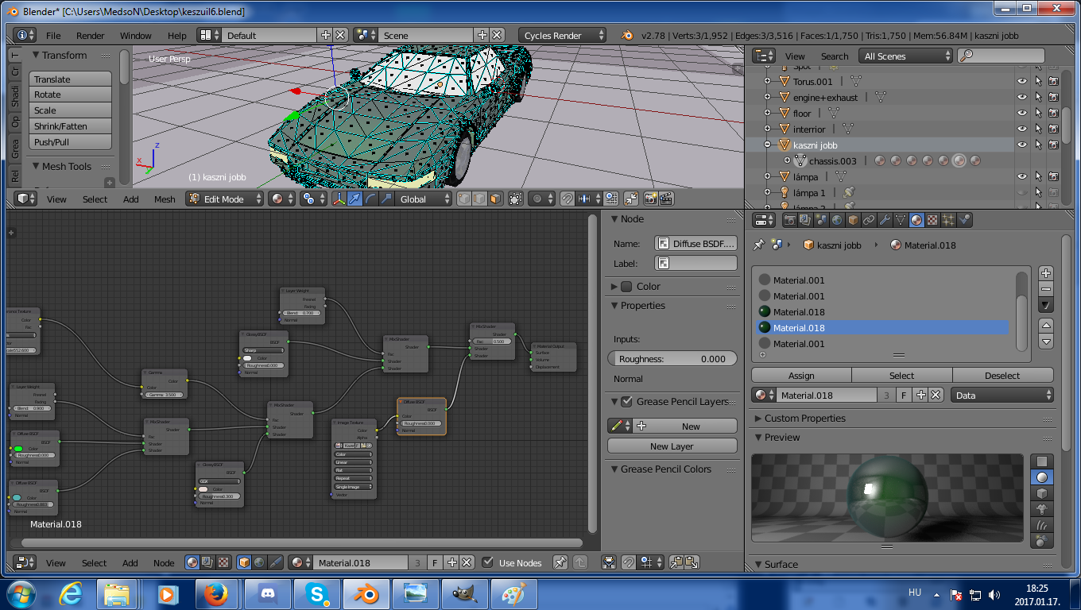This screenshot has width=1081, height=610.
Task: Open the Render Layers properties tab
Action: point(805,220)
